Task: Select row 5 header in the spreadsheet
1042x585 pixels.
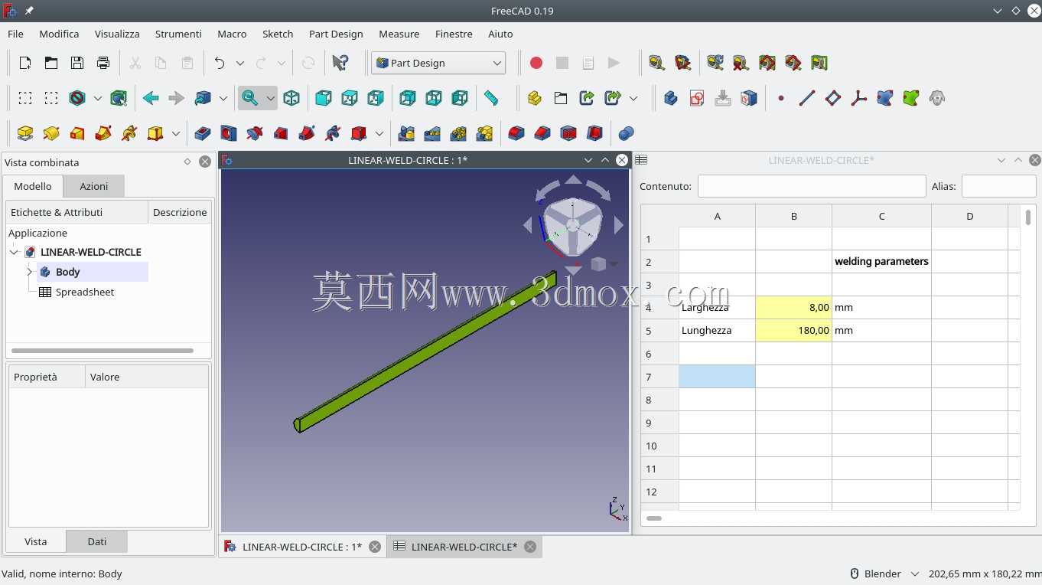Action: click(659, 331)
